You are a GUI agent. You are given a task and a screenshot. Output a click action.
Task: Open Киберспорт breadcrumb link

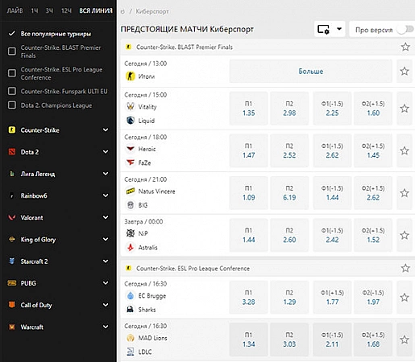click(x=152, y=11)
